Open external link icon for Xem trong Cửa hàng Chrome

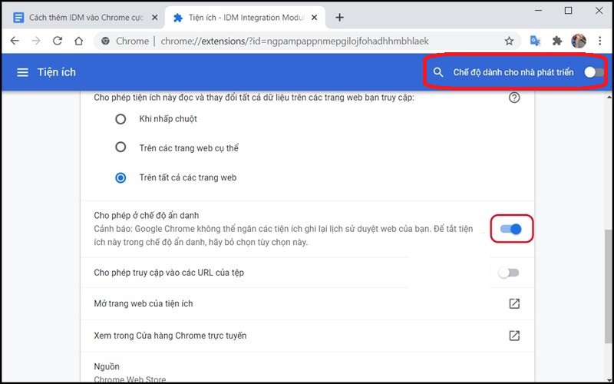tap(514, 336)
